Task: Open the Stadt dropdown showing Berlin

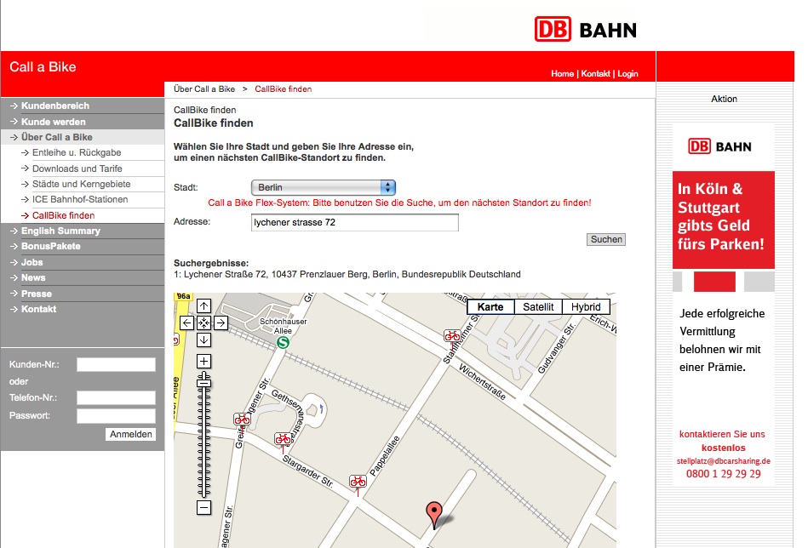Action: click(x=323, y=187)
